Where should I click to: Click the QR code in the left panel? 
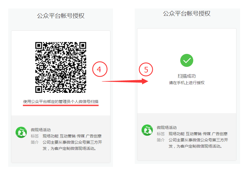60,67
